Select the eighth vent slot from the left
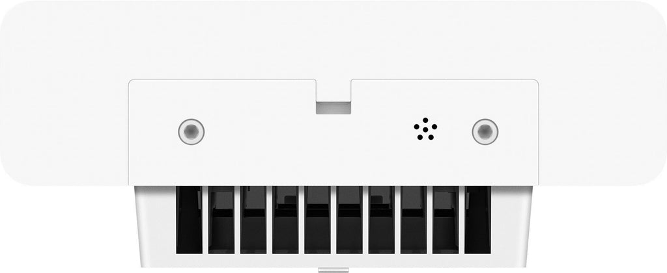Image resolution: width=667 pixels, height=273 pixels. coord(414,220)
